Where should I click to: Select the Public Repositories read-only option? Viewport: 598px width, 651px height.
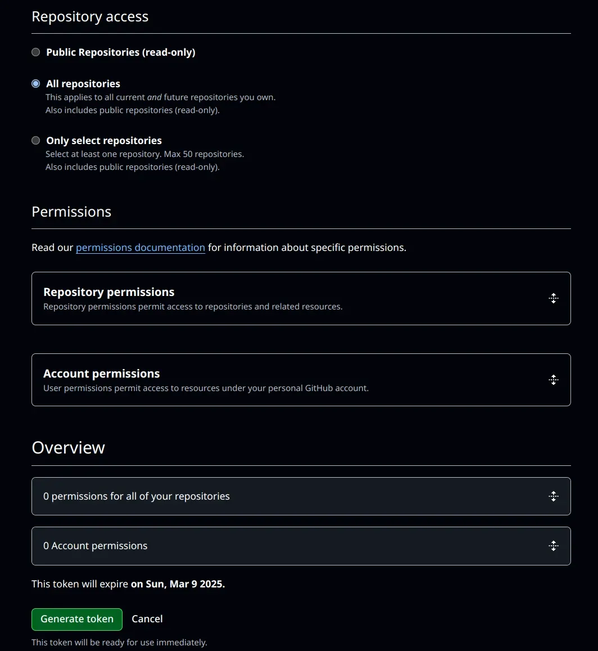35,52
